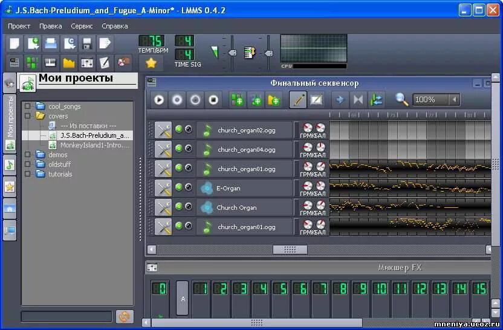Mute the E-Organ track

(179, 187)
